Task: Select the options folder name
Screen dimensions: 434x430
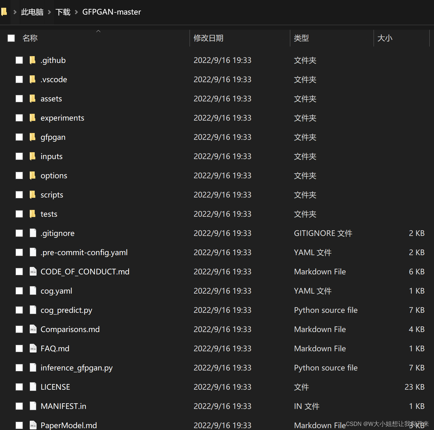Action: [54, 175]
